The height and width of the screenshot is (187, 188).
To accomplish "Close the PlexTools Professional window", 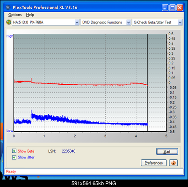I will pos(180,7).
